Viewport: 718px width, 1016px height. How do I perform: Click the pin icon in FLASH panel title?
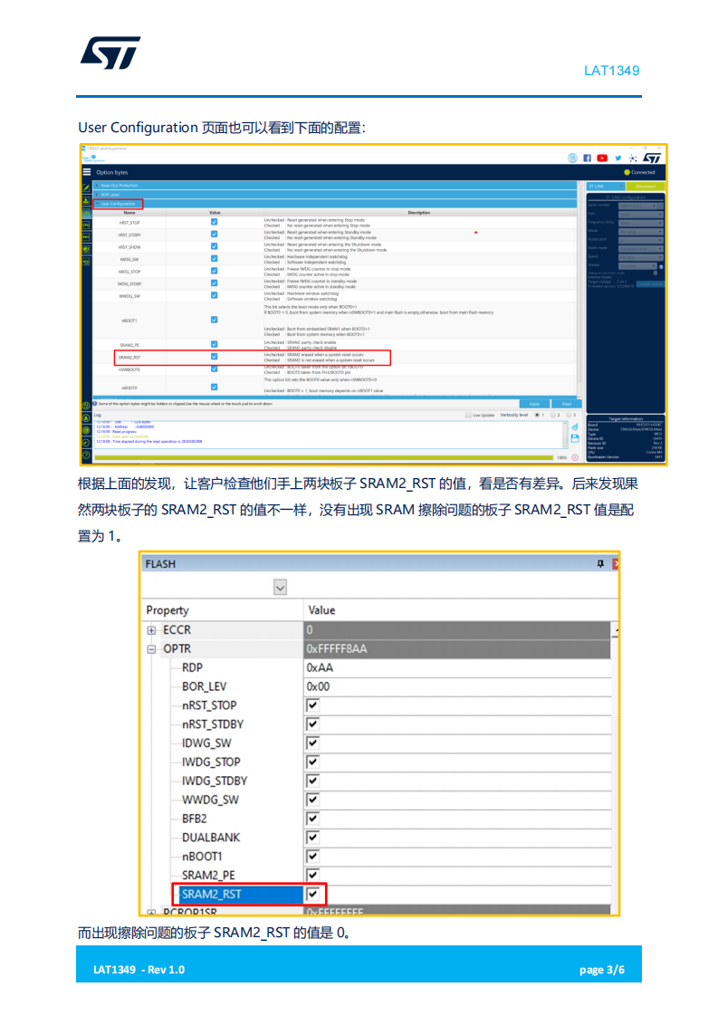click(600, 564)
